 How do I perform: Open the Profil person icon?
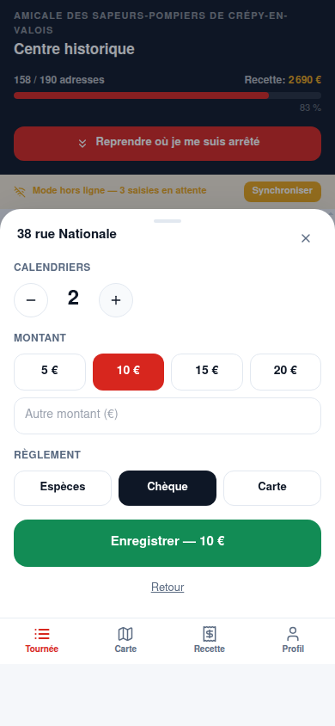click(293, 634)
